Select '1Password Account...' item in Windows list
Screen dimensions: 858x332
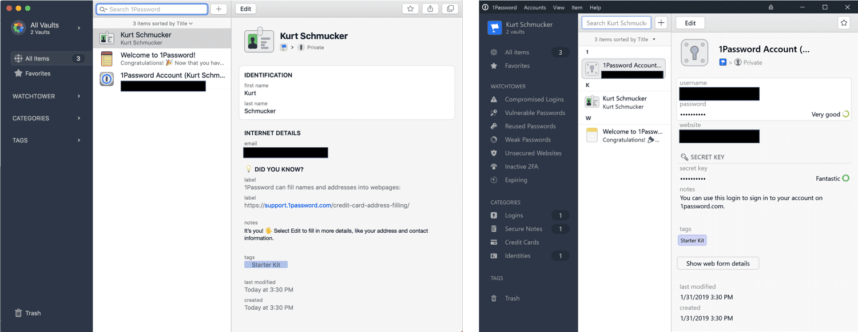coord(624,69)
